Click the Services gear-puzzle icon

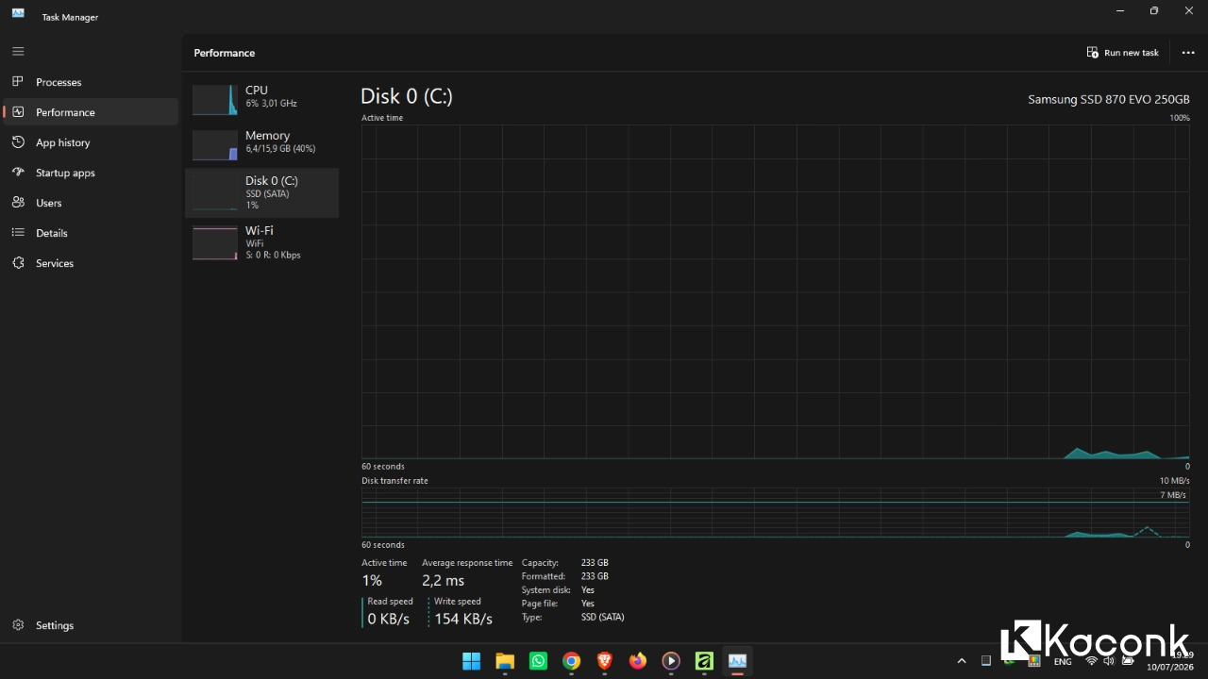coord(18,263)
